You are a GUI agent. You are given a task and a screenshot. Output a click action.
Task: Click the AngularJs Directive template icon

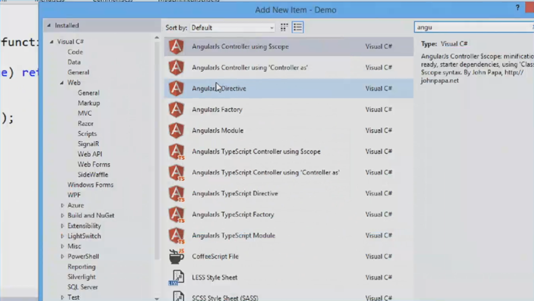pyautogui.click(x=176, y=89)
